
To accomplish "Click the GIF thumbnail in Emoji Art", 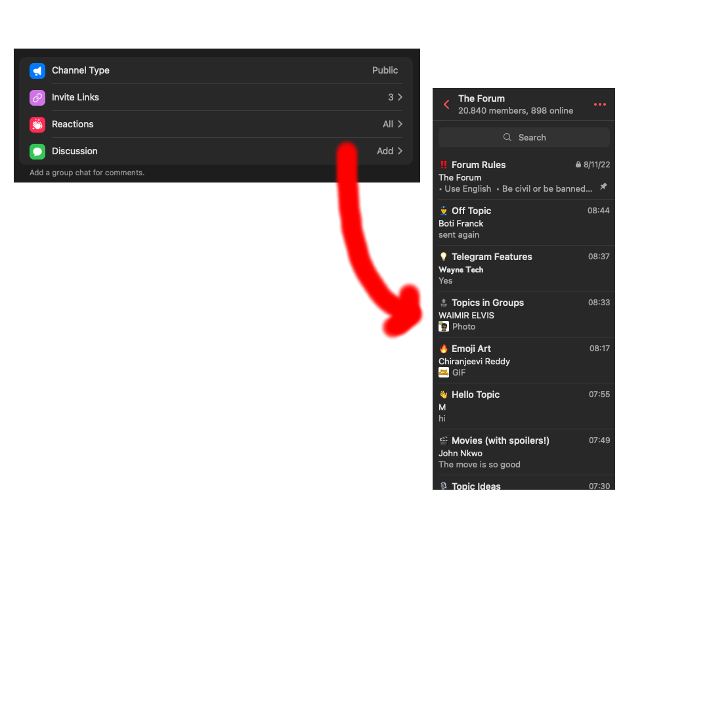I will click(444, 373).
